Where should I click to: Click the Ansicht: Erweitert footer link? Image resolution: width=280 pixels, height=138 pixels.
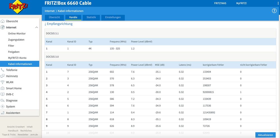tap(16, 127)
